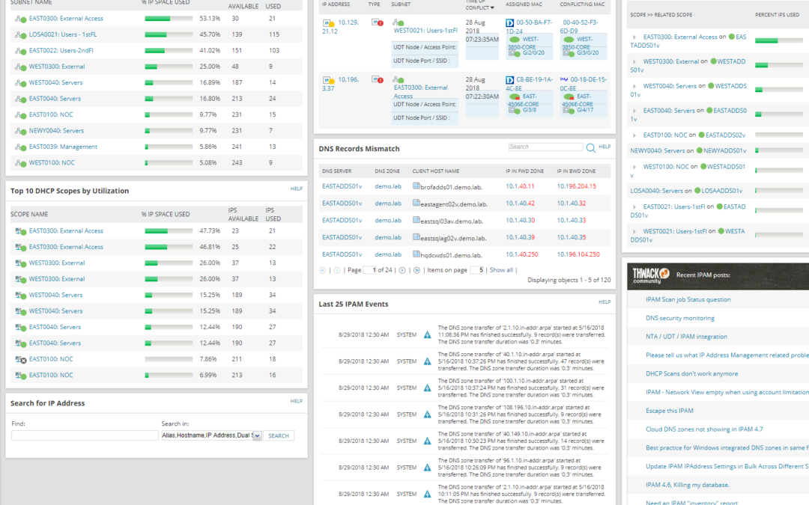Sort conflicts by Time of Conflict column
Viewport: 809px width, 505px height.
(x=479, y=4)
